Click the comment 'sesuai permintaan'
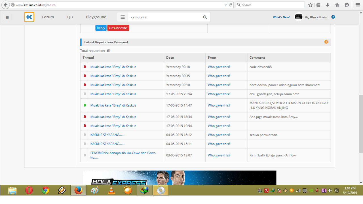 point(263,135)
